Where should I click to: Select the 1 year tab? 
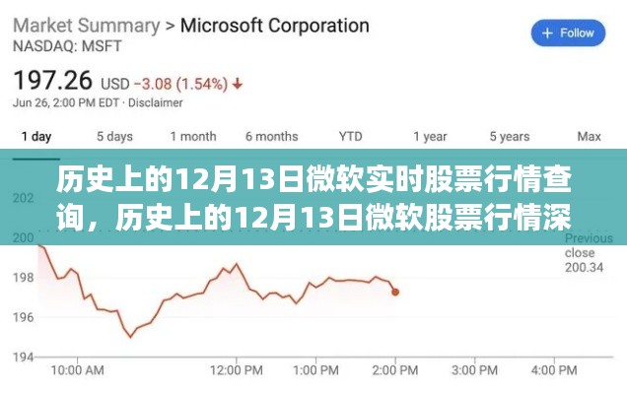pos(430,137)
